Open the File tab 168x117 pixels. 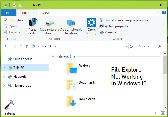coord(9,13)
